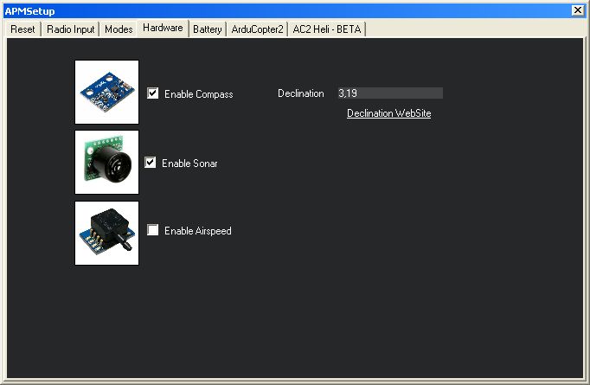The height and width of the screenshot is (385, 590).
Task: Click the compass sensor board image
Action: (x=107, y=92)
